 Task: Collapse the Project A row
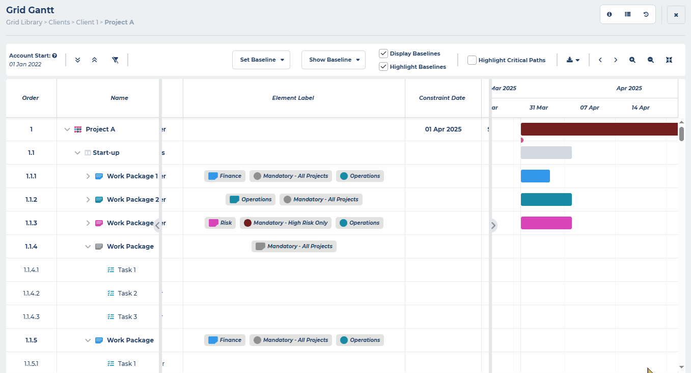click(x=67, y=129)
